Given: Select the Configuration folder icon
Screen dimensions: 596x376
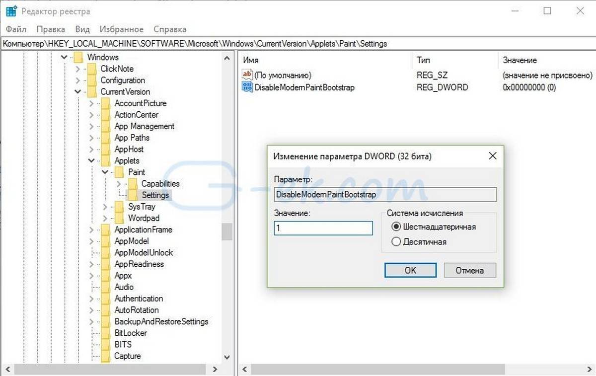Looking at the screenshot, I should click(x=92, y=80).
